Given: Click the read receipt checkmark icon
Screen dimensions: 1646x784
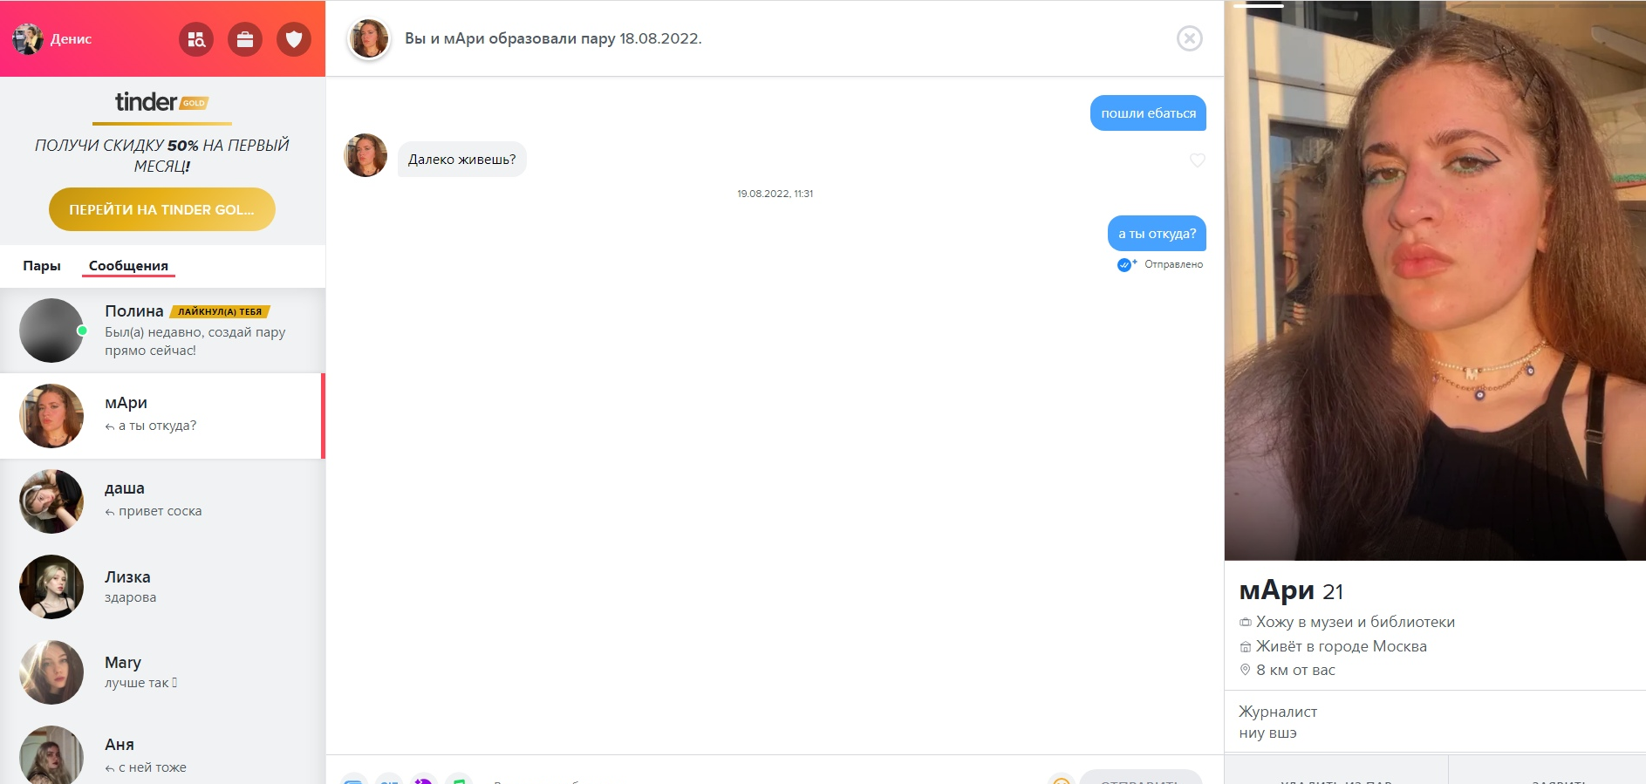Looking at the screenshot, I should click(x=1125, y=265).
